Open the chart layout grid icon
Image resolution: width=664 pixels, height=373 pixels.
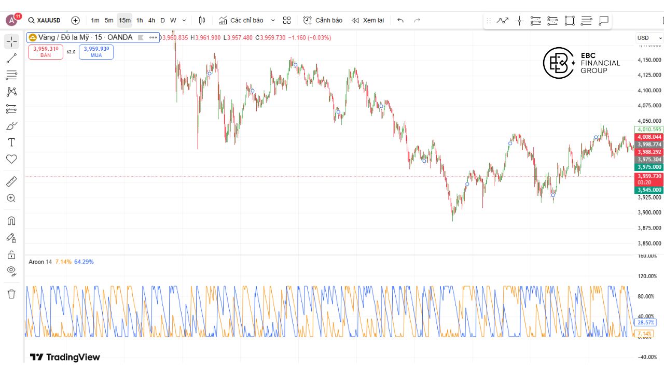tap(287, 20)
